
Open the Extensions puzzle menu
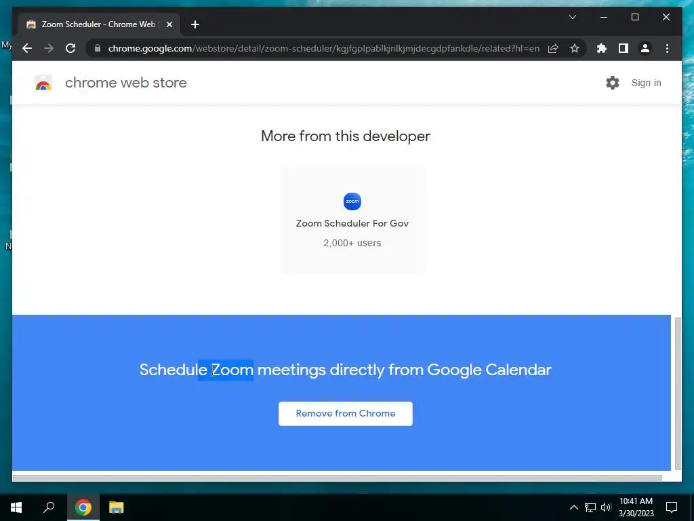point(602,48)
